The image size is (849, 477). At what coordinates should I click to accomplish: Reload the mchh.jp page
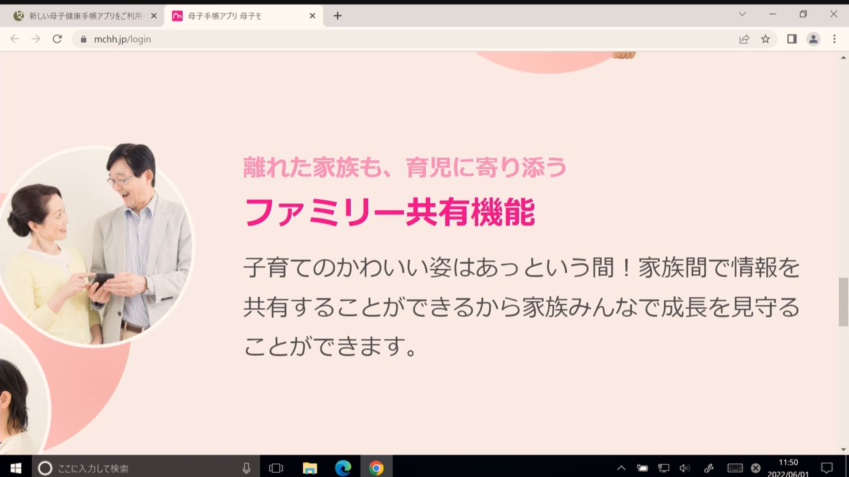57,39
